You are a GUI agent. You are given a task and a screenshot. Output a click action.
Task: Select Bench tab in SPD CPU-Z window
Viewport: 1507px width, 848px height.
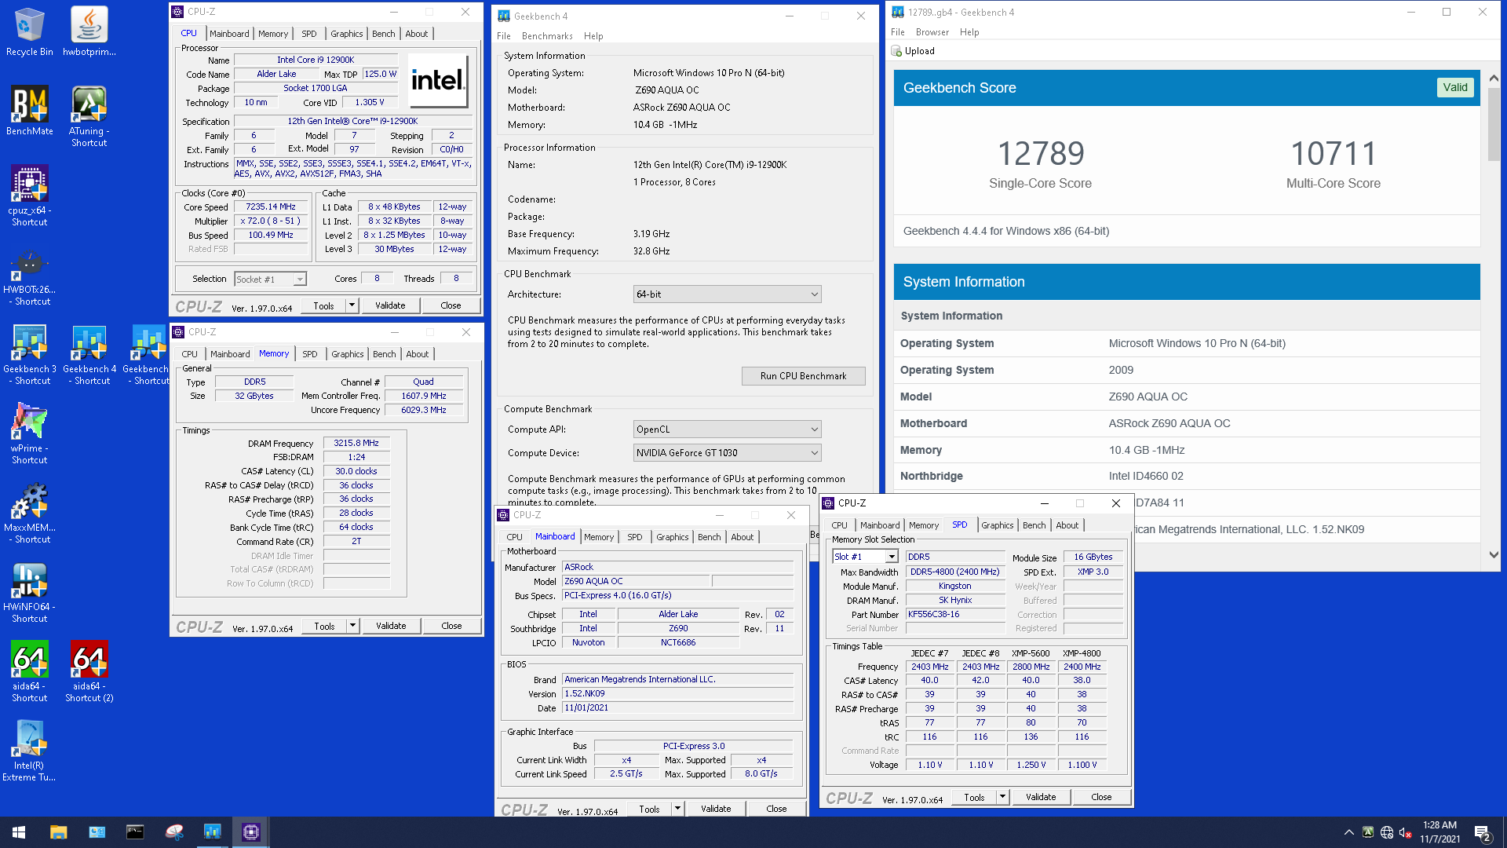(x=1034, y=525)
